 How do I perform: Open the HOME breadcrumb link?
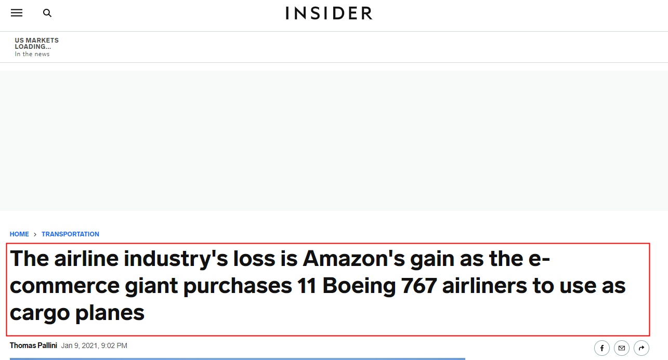pyautogui.click(x=19, y=234)
